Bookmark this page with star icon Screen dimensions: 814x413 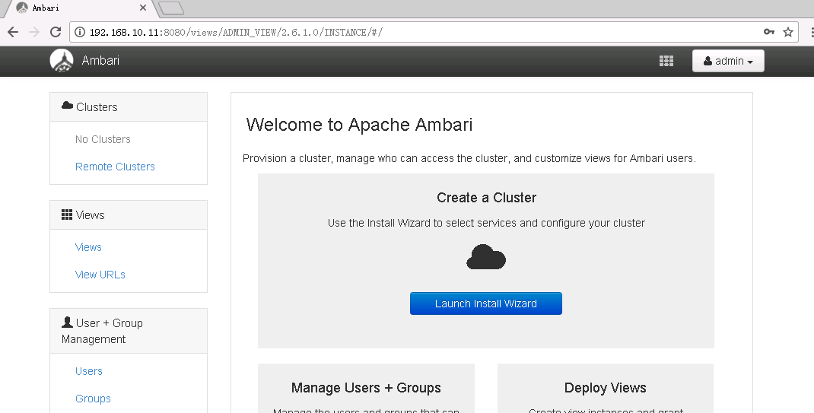788,32
